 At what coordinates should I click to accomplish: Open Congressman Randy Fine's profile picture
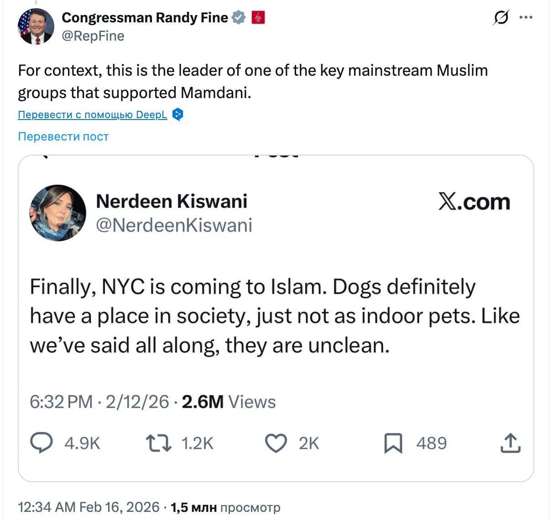pos(36,26)
